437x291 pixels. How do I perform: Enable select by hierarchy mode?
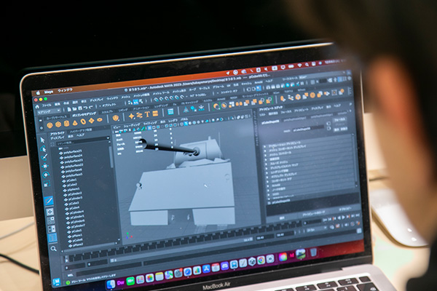tap(130, 103)
